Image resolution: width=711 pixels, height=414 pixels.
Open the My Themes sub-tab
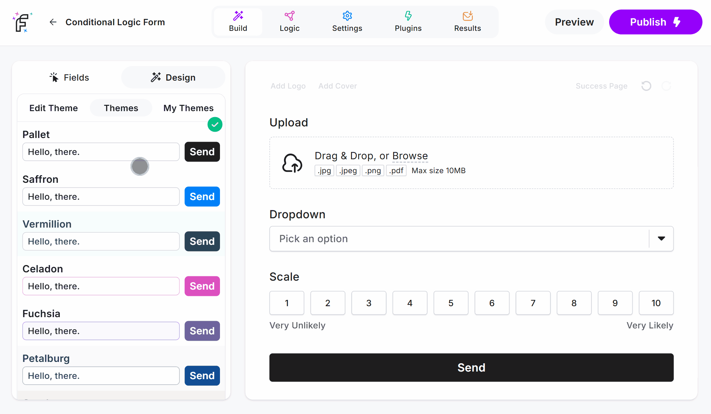[x=188, y=108]
